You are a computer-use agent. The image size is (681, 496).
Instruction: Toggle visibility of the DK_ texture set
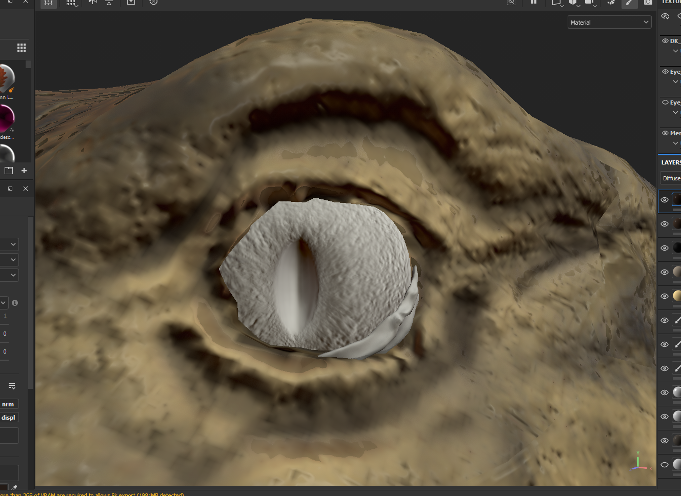coord(665,41)
